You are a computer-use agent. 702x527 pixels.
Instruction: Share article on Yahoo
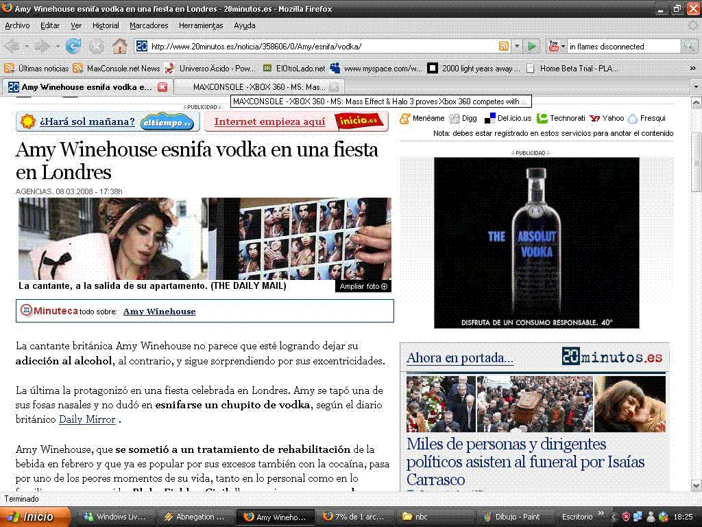[607, 118]
